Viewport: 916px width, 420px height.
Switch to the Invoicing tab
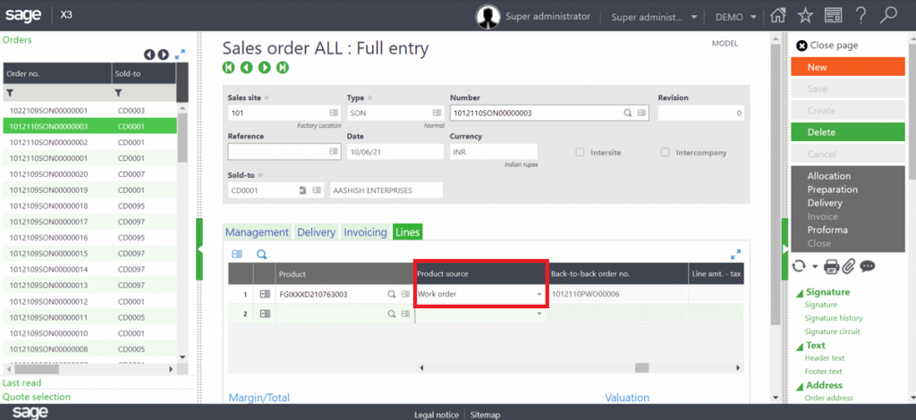click(x=365, y=232)
